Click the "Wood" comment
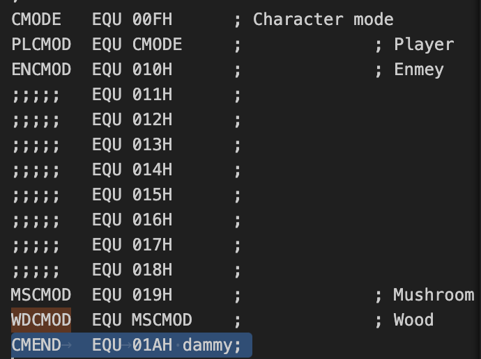The height and width of the screenshot is (359, 481). 413,320
